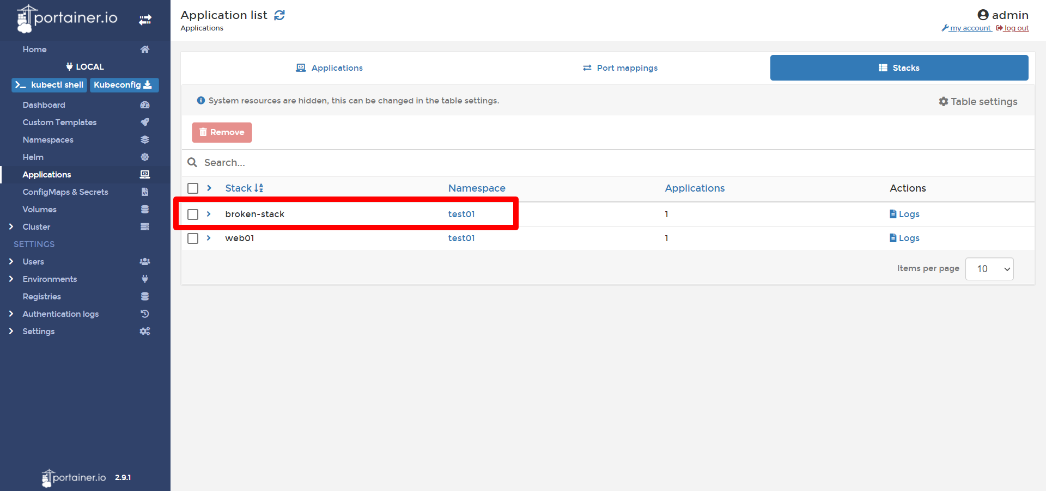Click the Helm wheel icon
This screenshot has height=491, width=1046.
(145, 157)
